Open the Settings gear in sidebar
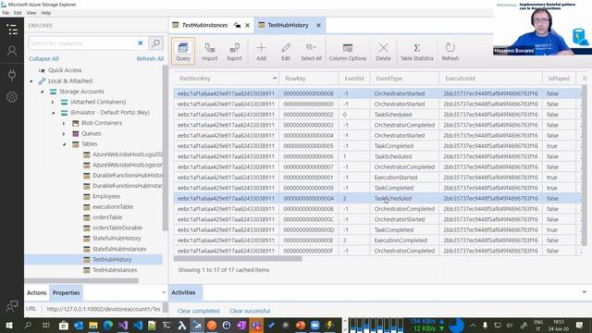The image size is (592, 333). click(x=12, y=97)
